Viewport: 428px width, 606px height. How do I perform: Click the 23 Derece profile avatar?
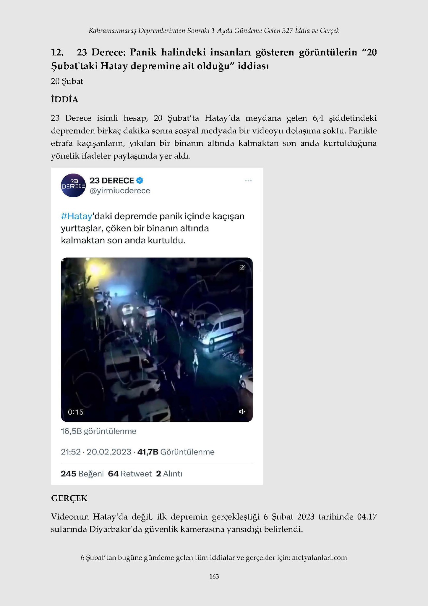point(73,185)
